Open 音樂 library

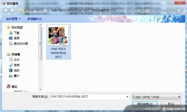[x=14, y=65]
